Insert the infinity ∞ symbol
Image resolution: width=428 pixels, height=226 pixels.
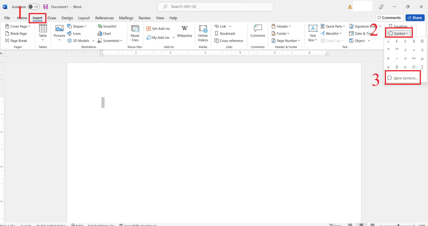[414, 58]
